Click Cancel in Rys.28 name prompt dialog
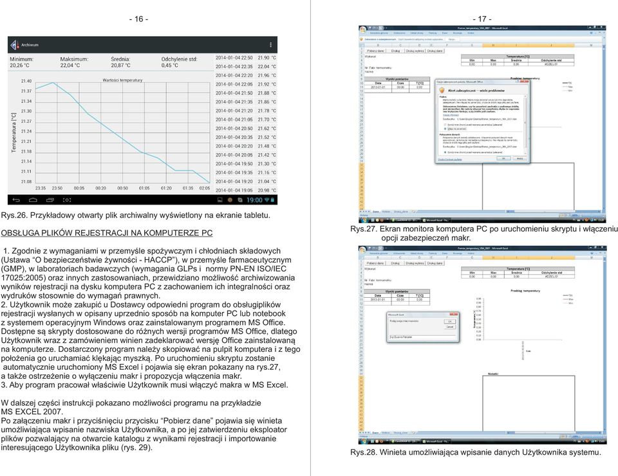The height and width of the screenshot is (476, 618). 450,327
